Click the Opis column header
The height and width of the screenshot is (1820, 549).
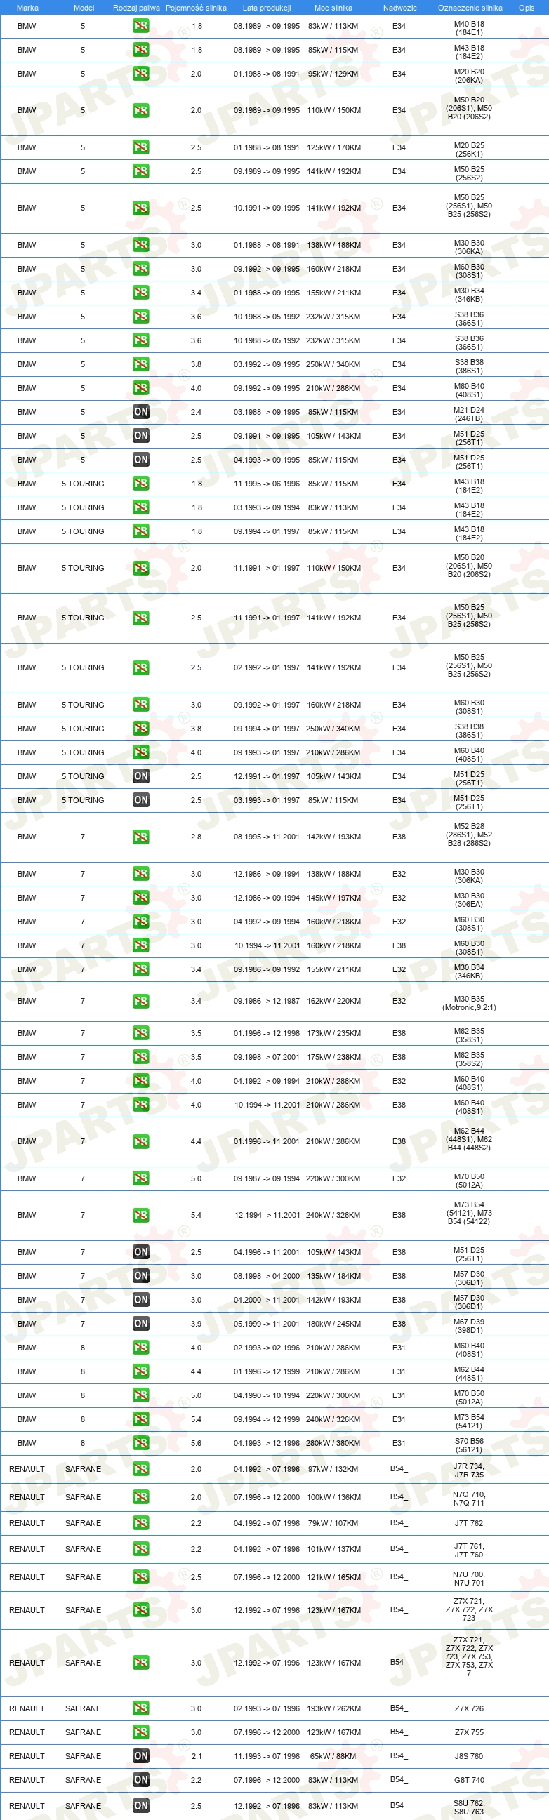527,8
